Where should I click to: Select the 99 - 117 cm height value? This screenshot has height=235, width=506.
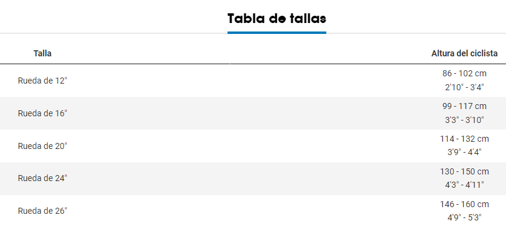pyautogui.click(x=464, y=106)
